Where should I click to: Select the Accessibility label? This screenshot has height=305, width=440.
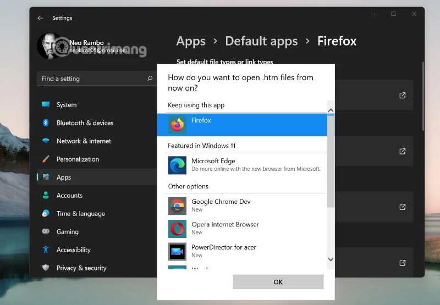point(74,250)
